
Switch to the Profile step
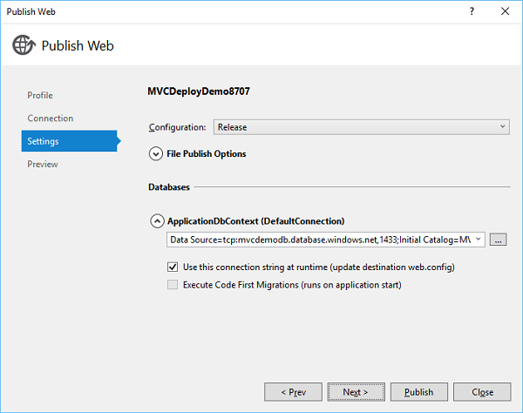[40, 95]
